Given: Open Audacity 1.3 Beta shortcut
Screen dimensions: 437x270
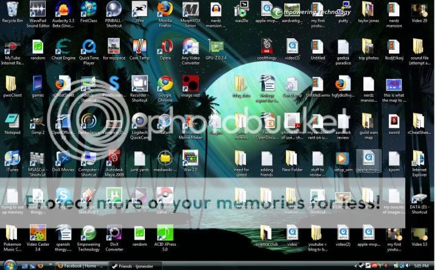Looking at the screenshot, I should pyautogui.click(x=63, y=10).
